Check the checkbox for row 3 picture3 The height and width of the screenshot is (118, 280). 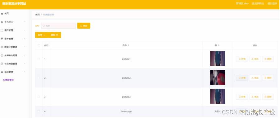(x=39, y=97)
